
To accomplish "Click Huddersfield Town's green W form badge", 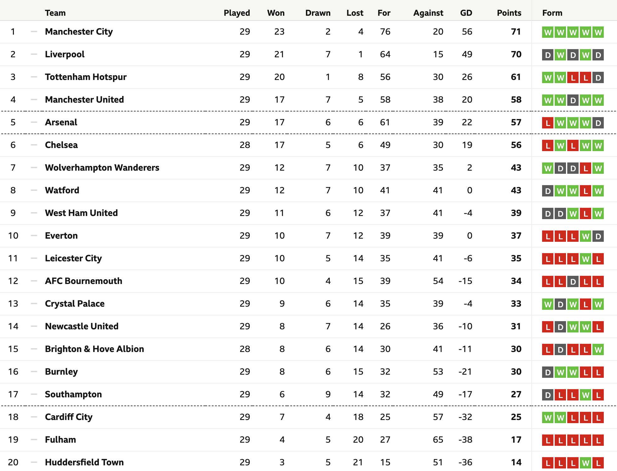I will click(x=586, y=463).
